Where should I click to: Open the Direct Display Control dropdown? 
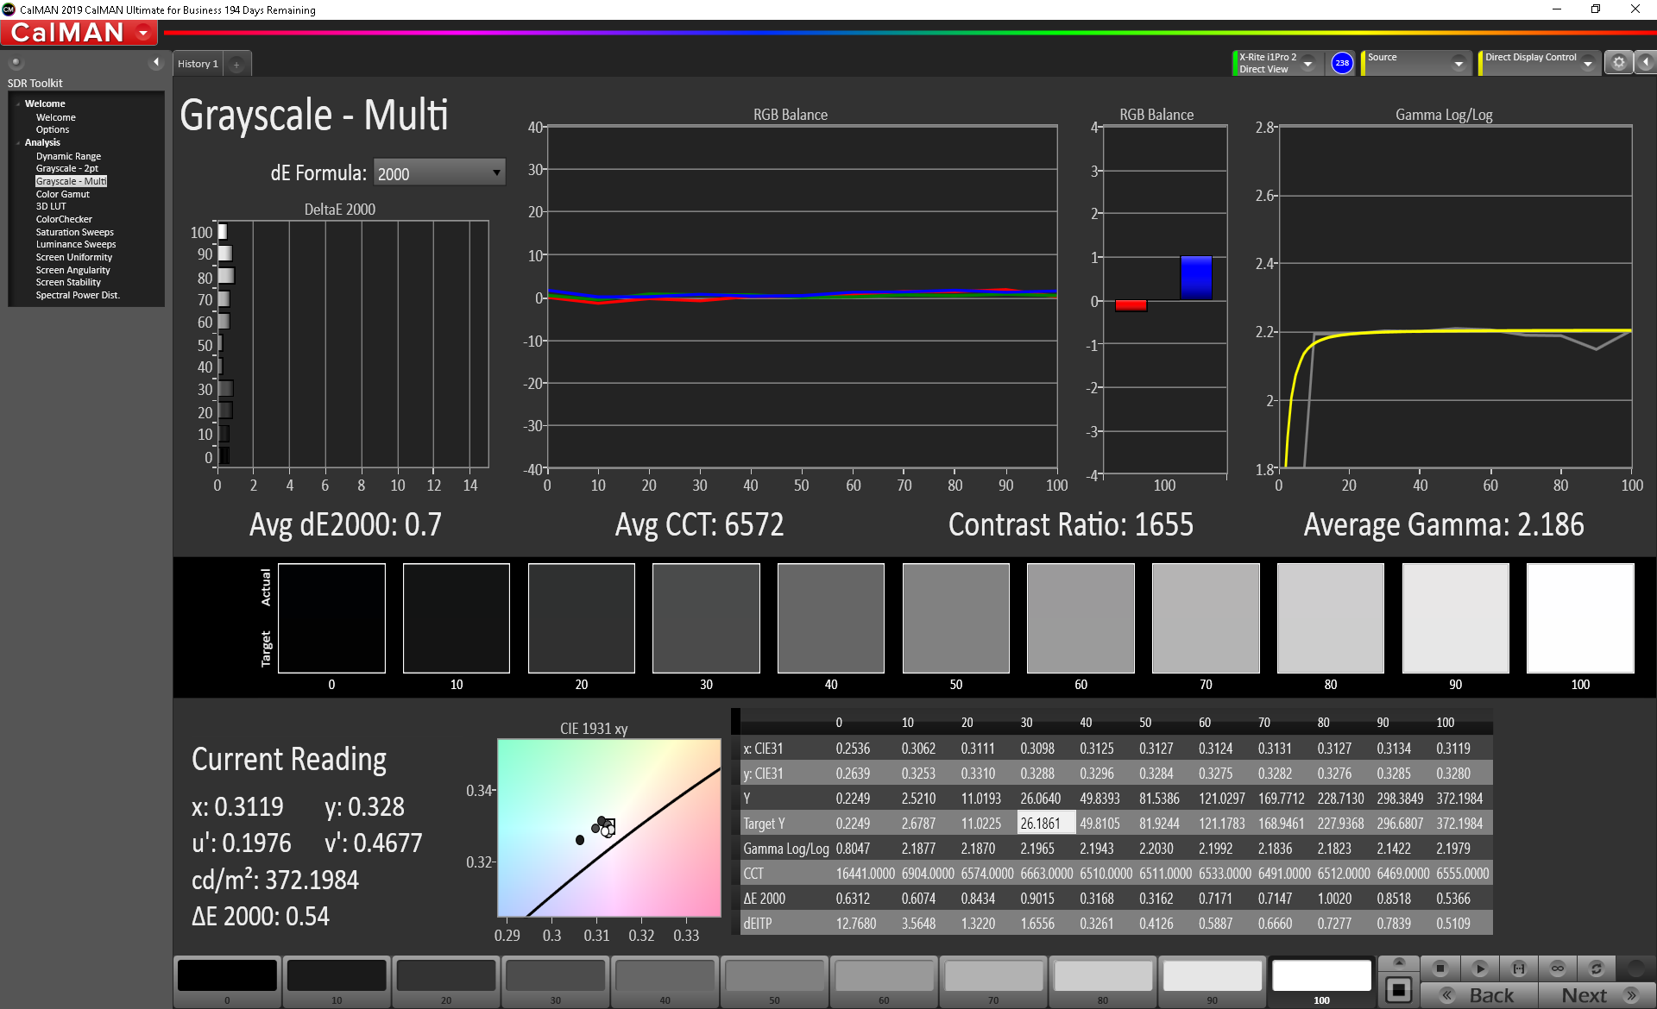click(x=1587, y=63)
